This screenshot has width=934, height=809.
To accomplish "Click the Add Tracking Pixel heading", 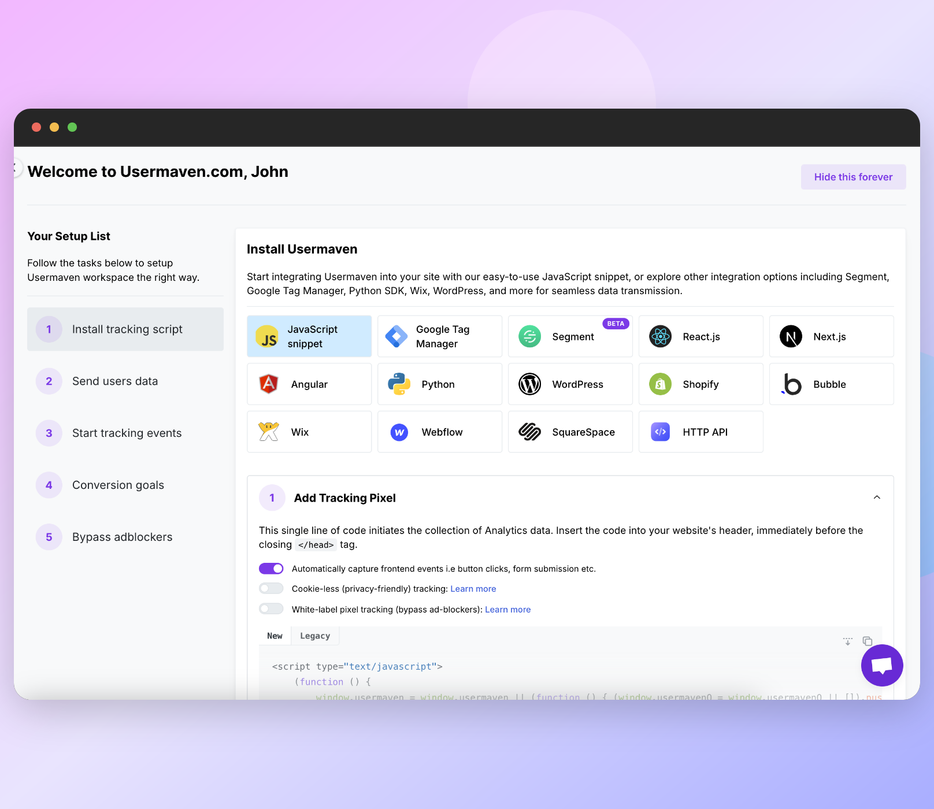I will 345,498.
